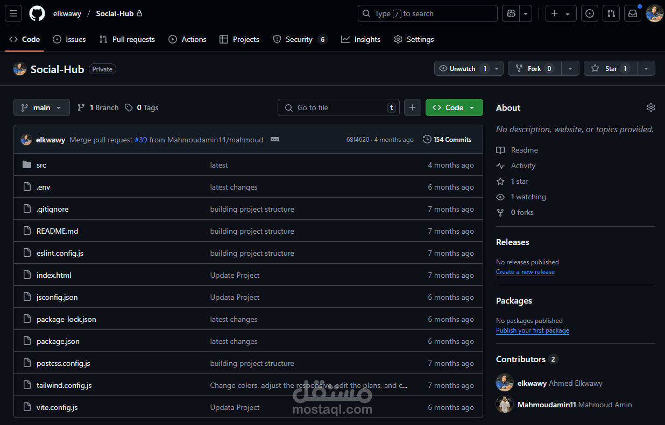Open the notifications inbox icon

pyautogui.click(x=633, y=13)
